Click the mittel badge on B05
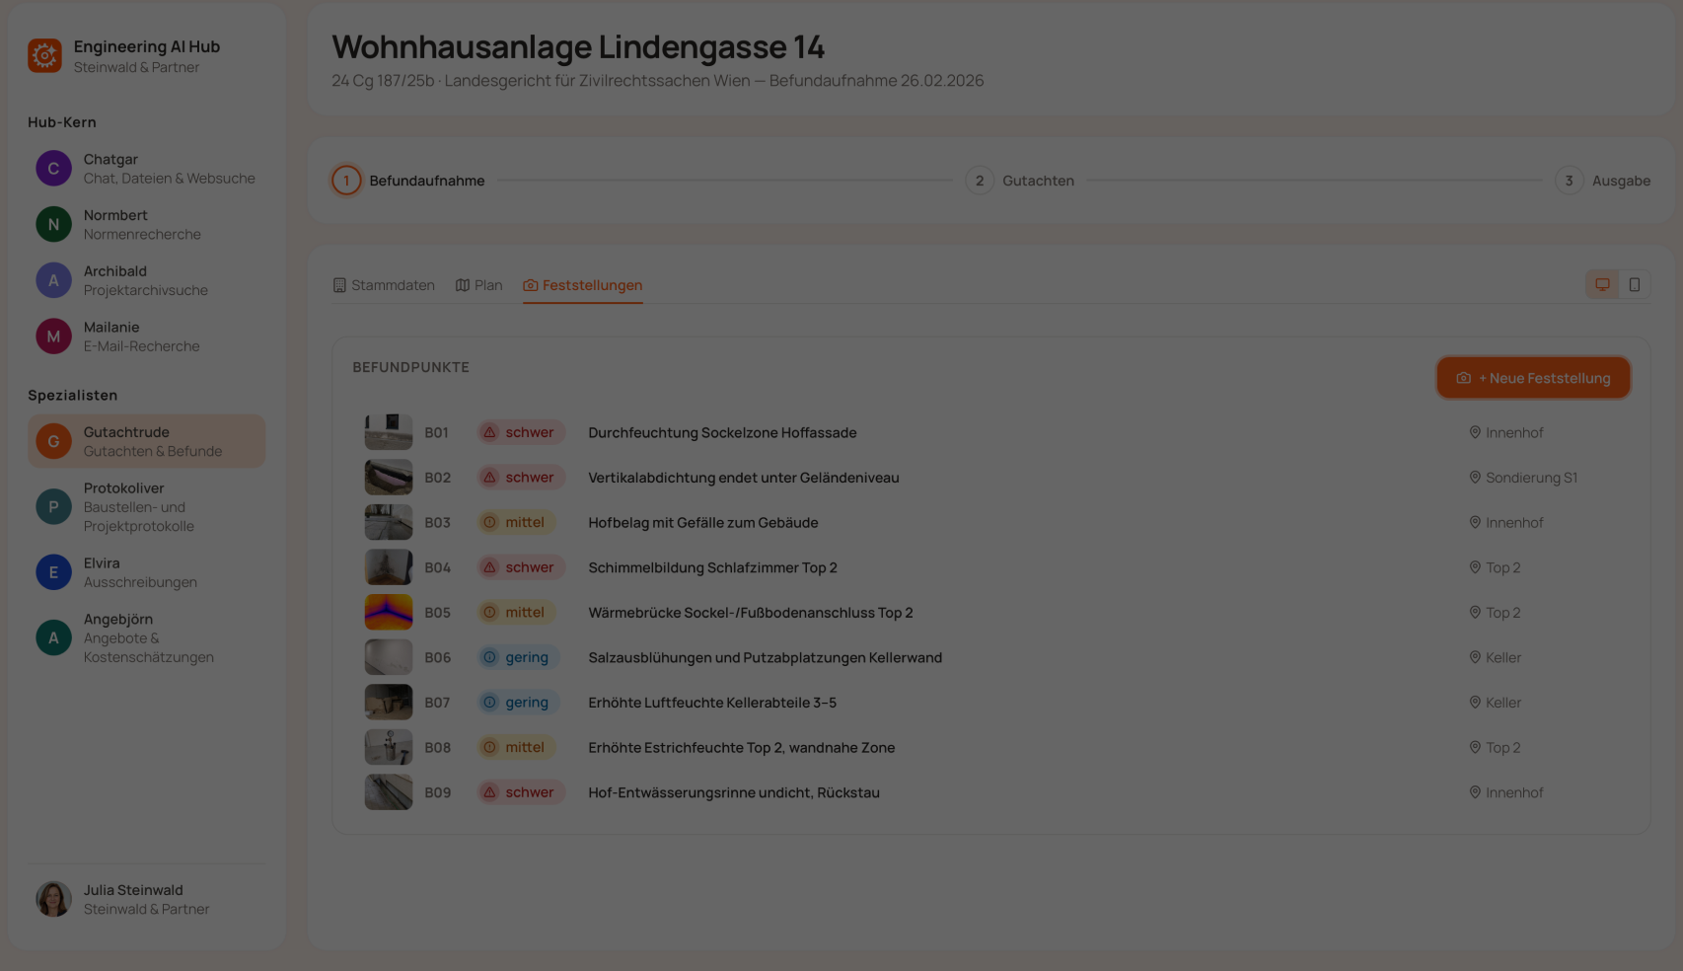Screen dimensions: 1683x971 click(516, 613)
